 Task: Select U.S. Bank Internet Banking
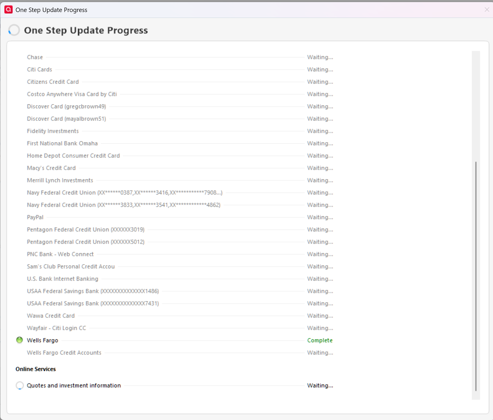[63, 279]
